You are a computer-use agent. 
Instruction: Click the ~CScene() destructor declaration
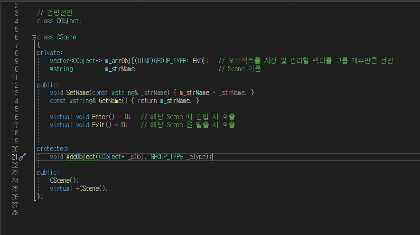tap(92, 188)
